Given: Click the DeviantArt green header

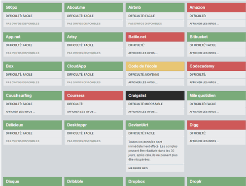Looking at the screenshot, I should click(155, 125).
